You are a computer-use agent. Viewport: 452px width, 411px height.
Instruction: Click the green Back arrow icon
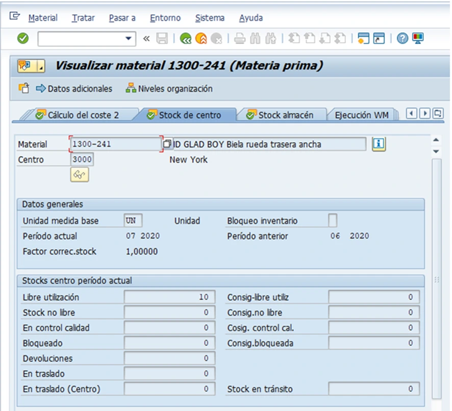coord(185,38)
